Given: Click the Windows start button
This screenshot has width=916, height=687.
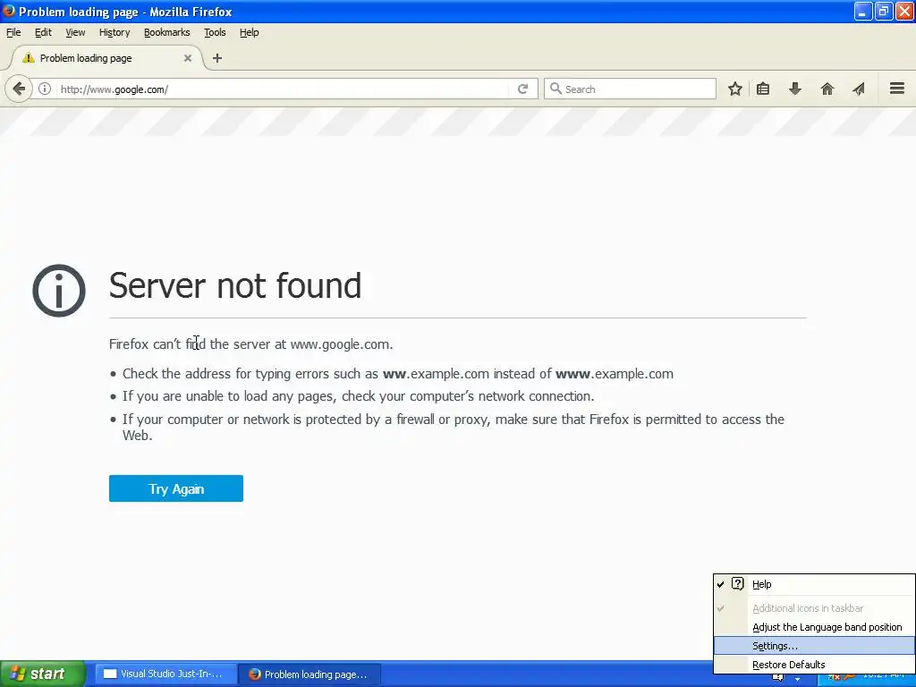Looking at the screenshot, I should (x=42, y=674).
